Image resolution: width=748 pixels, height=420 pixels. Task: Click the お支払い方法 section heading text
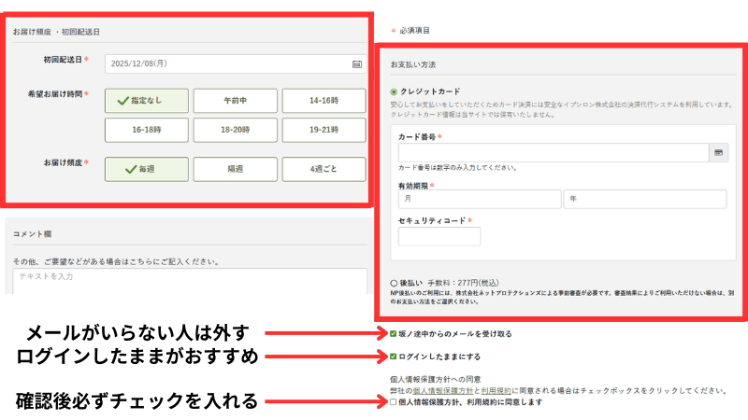coord(412,64)
